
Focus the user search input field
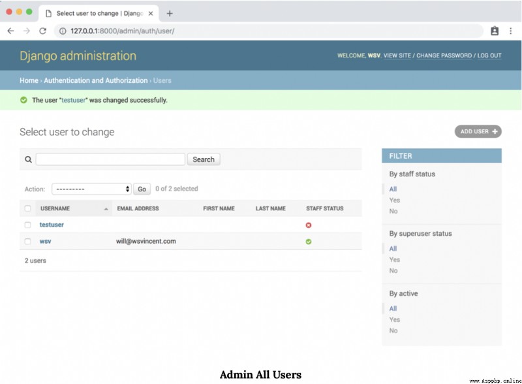(110, 159)
